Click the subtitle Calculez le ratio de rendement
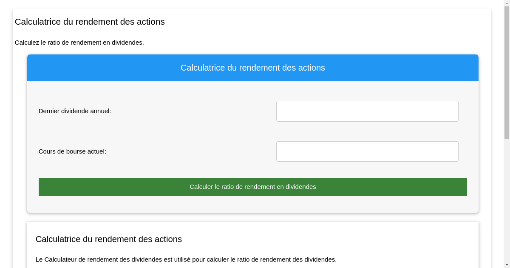Screen dimensions: 510x268 (x=79, y=43)
